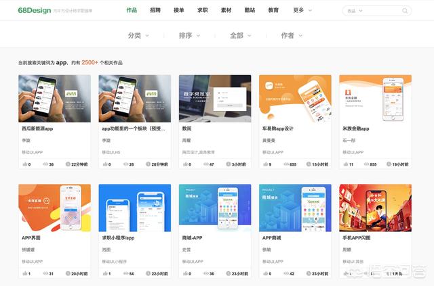
Task: Expand the 分类 filter dropdown
Action: pyautogui.click(x=138, y=36)
